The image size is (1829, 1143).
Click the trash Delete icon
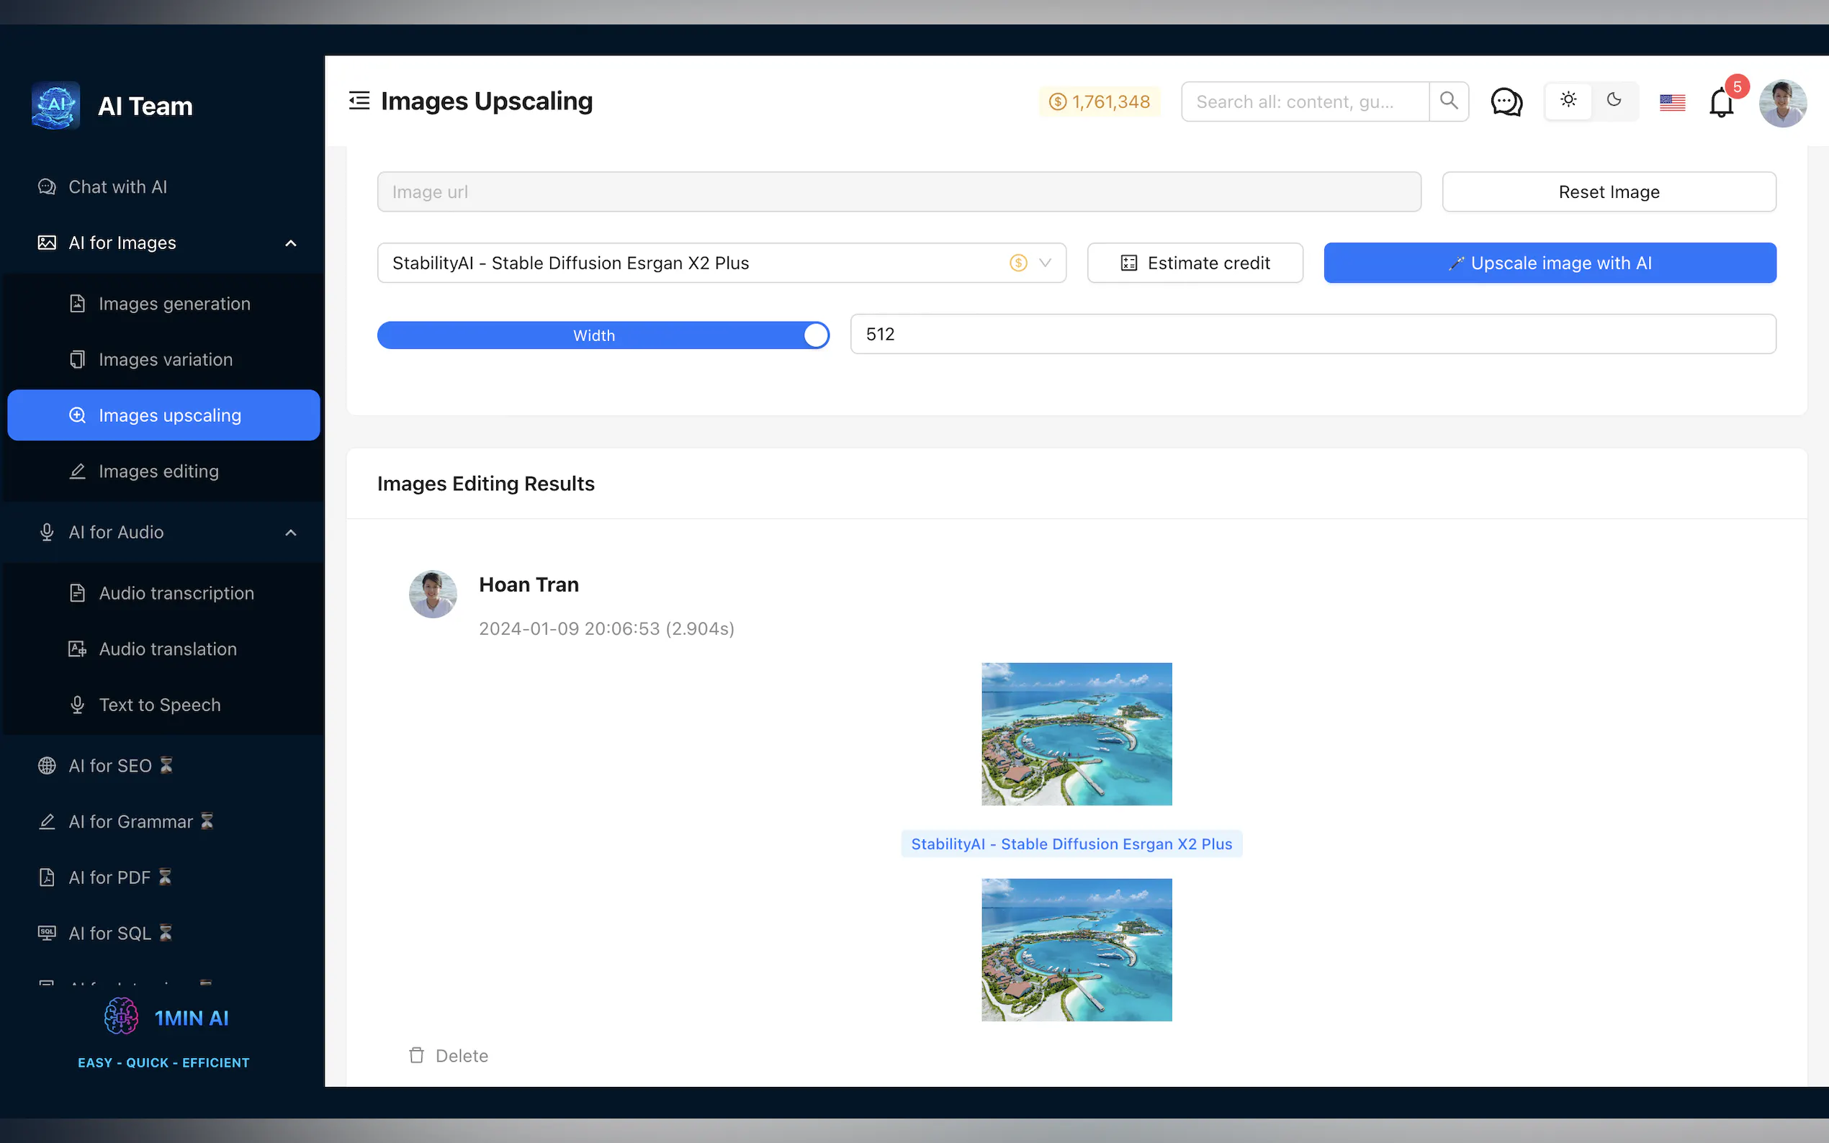(x=417, y=1055)
